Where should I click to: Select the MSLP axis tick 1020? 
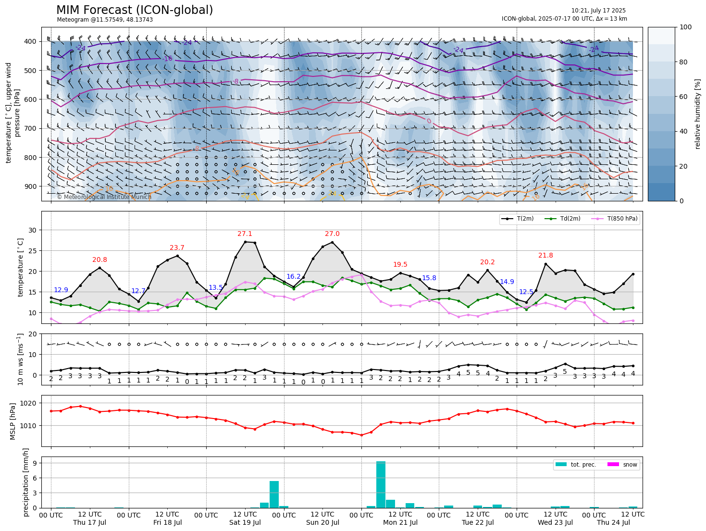pyautogui.click(x=29, y=403)
